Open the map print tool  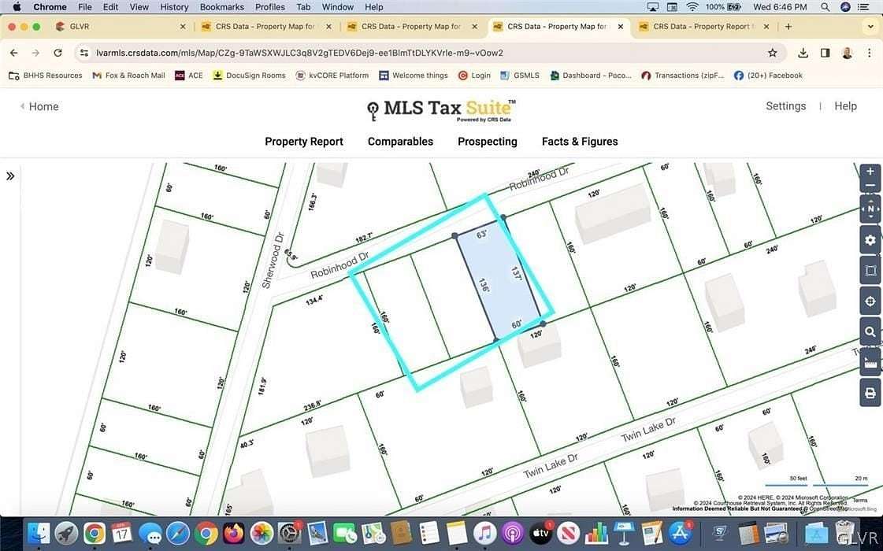tap(870, 392)
